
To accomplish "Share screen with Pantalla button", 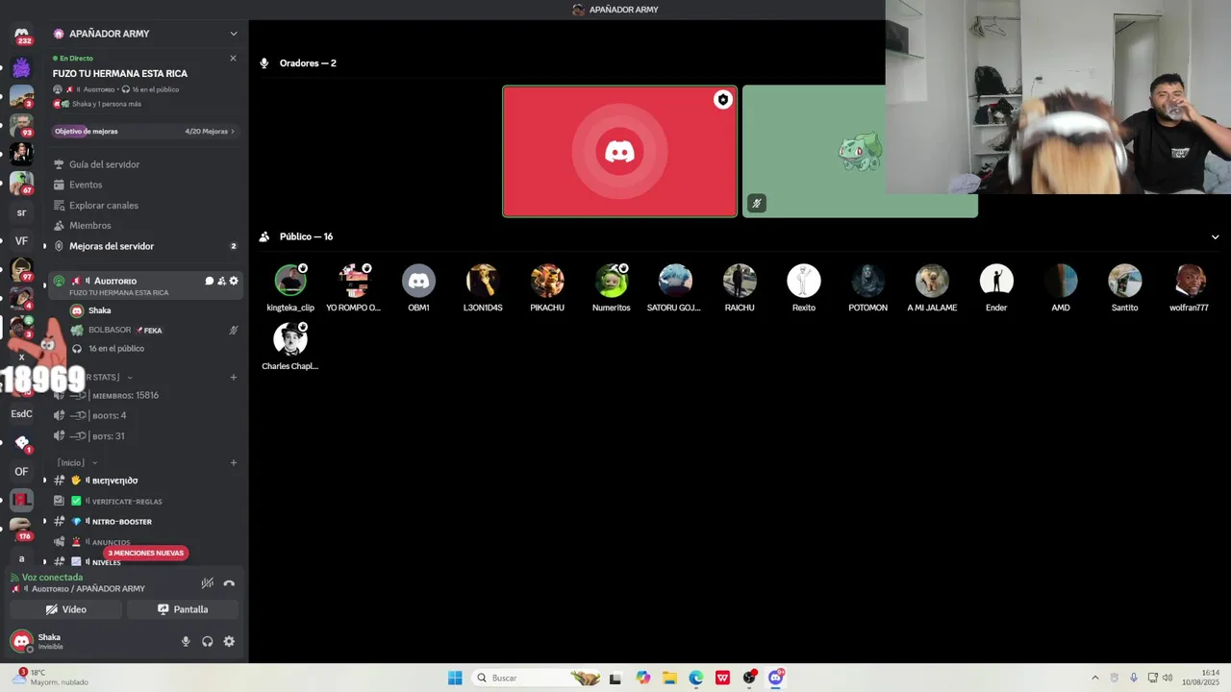I will coord(183,609).
